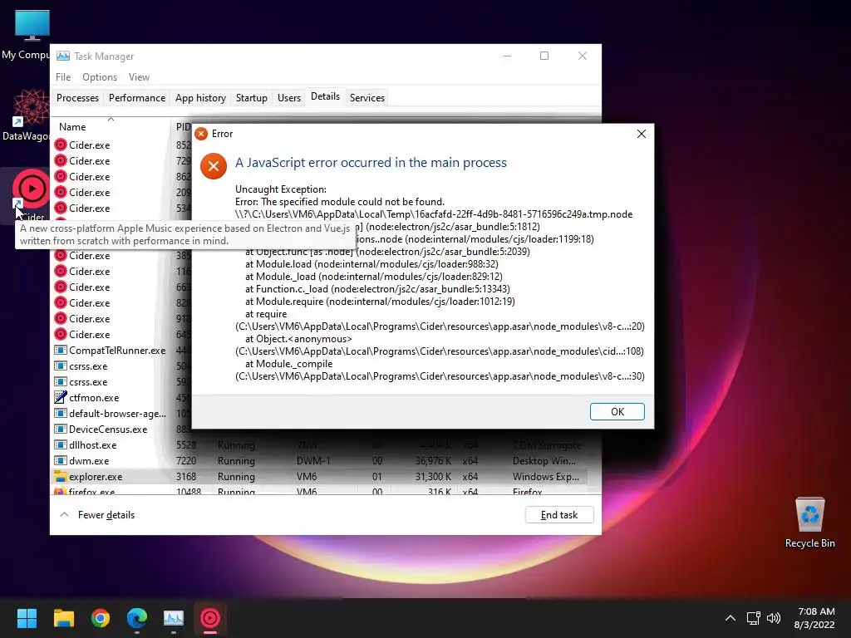Click the dwm.exe memory value 36,976 K

pos(434,460)
